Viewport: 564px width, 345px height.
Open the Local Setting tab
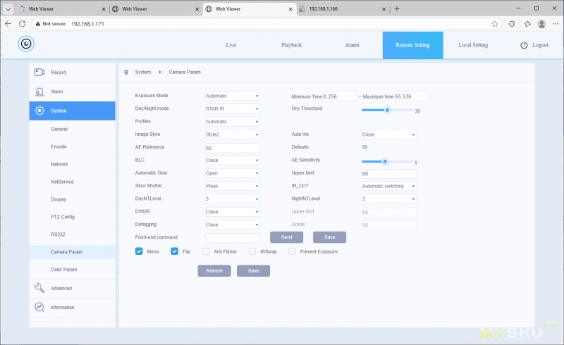472,45
